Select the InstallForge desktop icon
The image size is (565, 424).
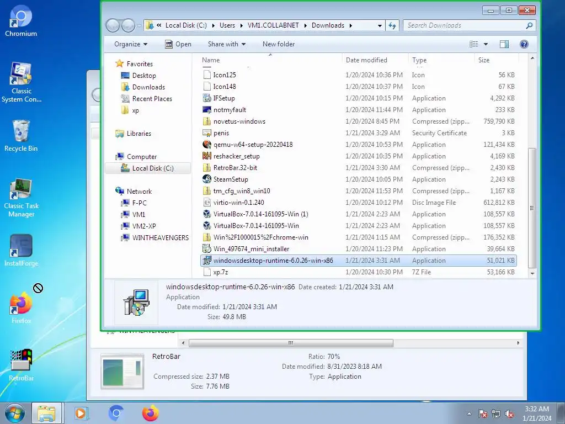(x=21, y=250)
